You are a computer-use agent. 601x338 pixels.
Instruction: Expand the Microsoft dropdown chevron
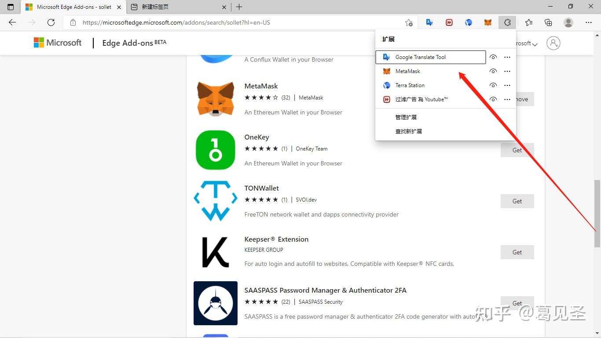point(535,44)
